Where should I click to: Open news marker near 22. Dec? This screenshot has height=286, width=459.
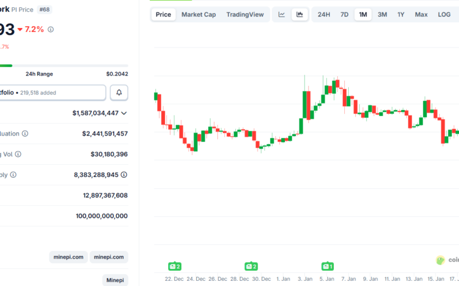[174, 266]
